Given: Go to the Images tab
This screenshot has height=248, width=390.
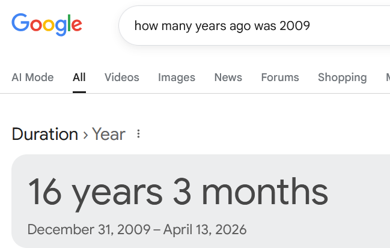Looking at the screenshot, I should click(177, 77).
